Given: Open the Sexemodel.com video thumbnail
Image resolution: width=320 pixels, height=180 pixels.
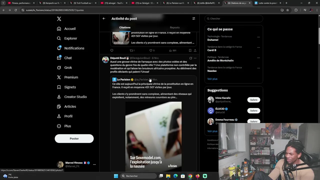Looking at the screenshot, I should click(153, 136).
